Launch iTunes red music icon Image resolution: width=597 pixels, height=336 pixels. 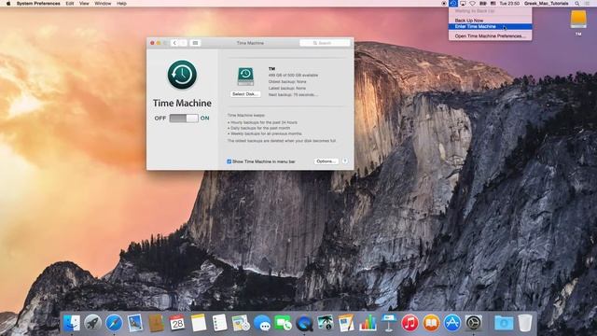pos(410,323)
